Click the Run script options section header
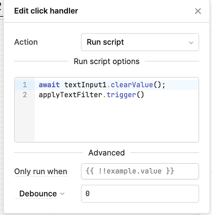Screen dimensions: 212x215 106,61
